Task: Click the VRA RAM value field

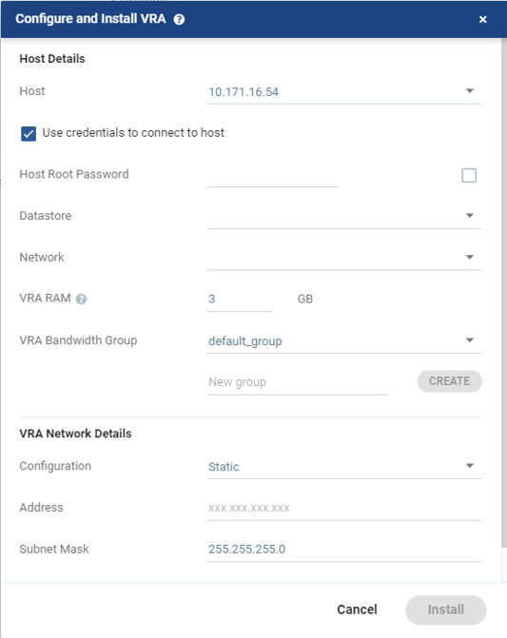Action: [240, 300]
